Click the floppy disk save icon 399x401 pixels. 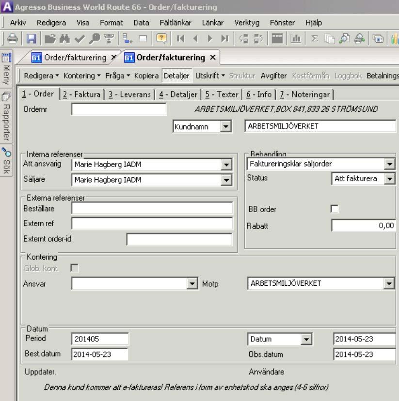tap(31, 39)
